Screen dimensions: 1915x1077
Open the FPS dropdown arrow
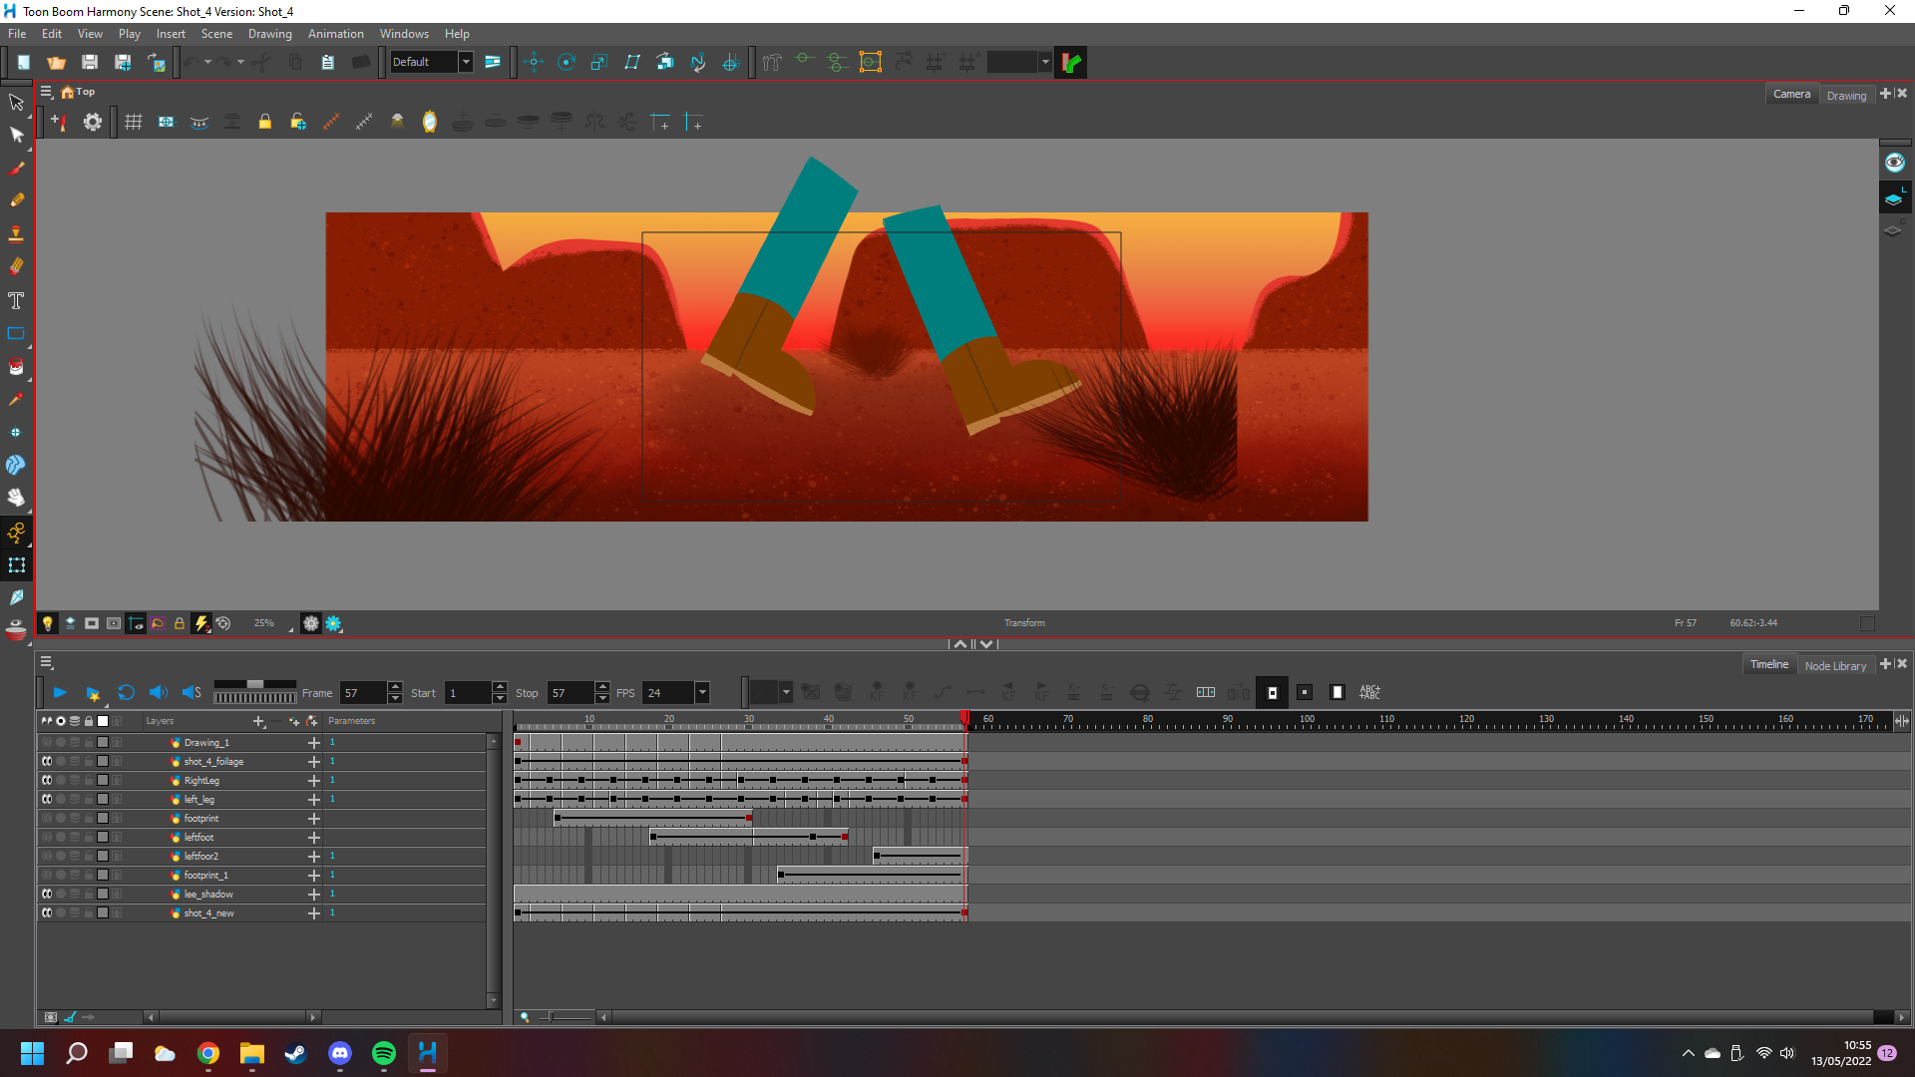(702, 692)
